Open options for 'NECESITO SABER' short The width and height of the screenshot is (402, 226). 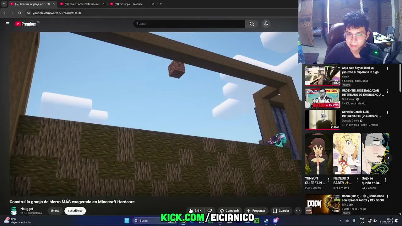coord(357,180)
